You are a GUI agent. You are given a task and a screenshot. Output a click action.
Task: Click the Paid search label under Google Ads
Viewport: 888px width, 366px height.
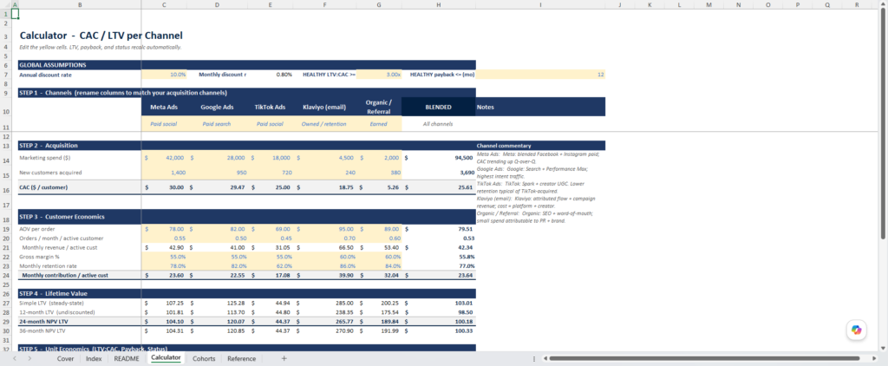point(218,123)
